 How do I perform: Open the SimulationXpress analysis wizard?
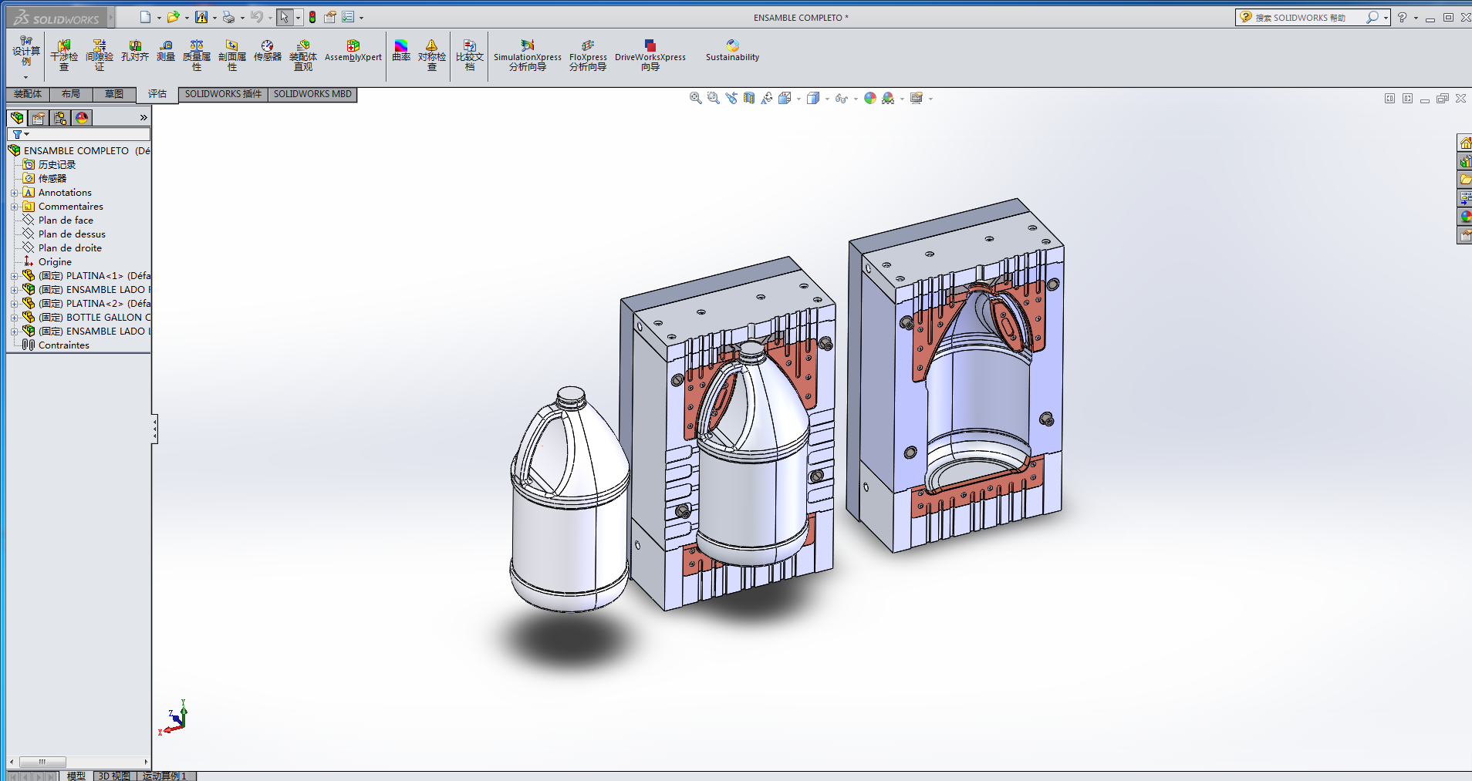(527, 56)
